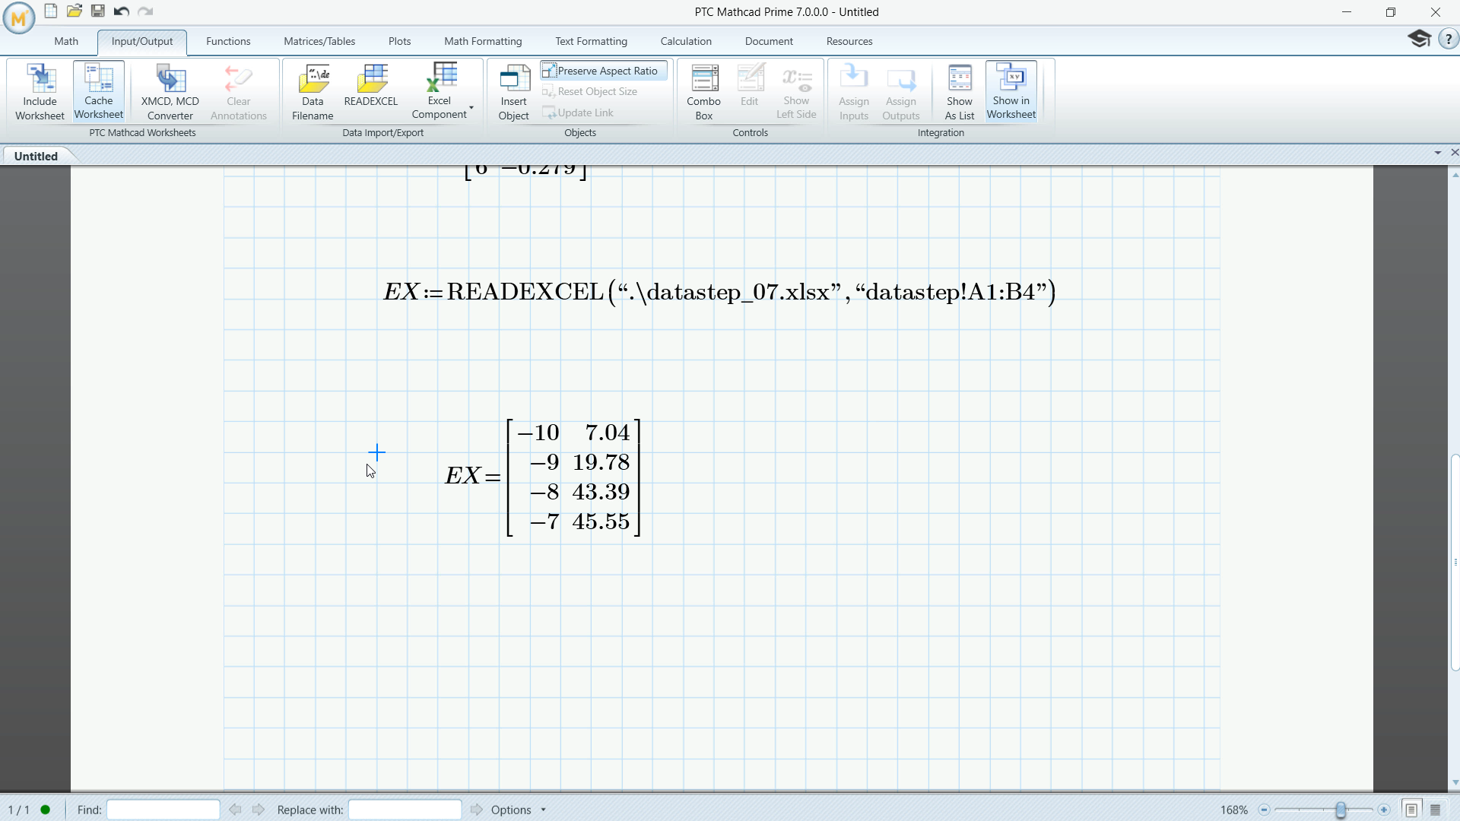Save the worksheet with the disk icon
This screenshot has height=821, width=1460.
coord(98,11)
